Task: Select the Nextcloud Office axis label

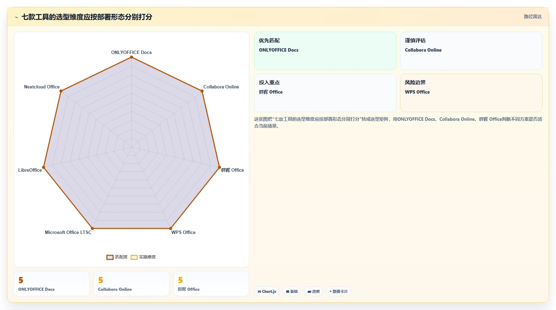Action: 42,87
